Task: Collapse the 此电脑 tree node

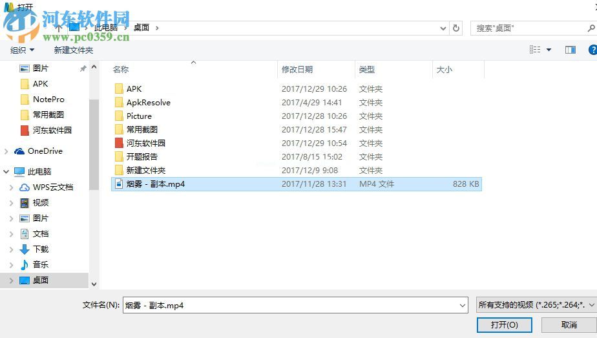Action: click(x=6, y=172)
